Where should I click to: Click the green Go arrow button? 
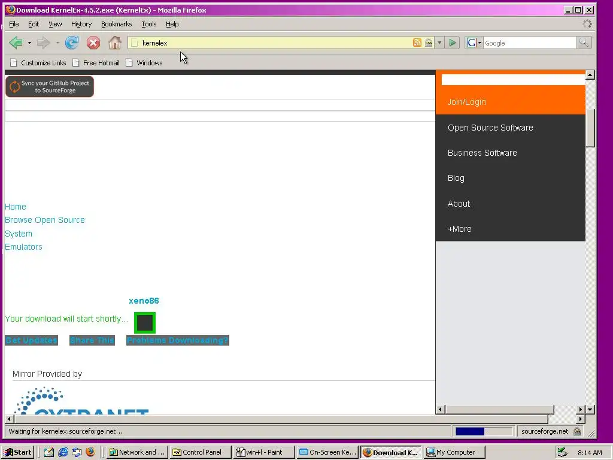[x=453, y=43]
